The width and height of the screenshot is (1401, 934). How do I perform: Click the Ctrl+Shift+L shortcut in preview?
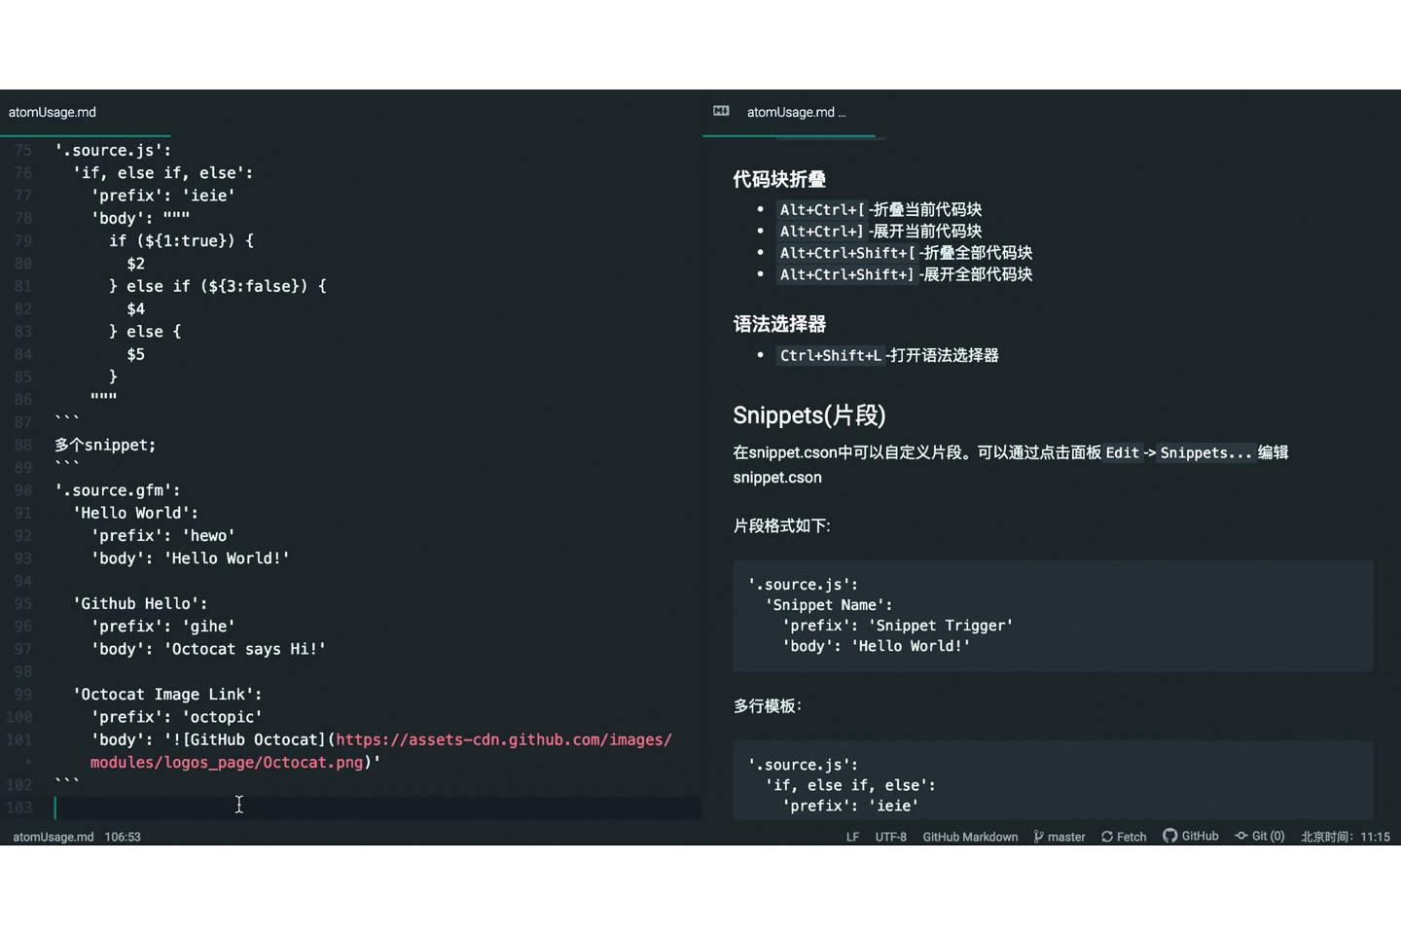coord(830,355)
